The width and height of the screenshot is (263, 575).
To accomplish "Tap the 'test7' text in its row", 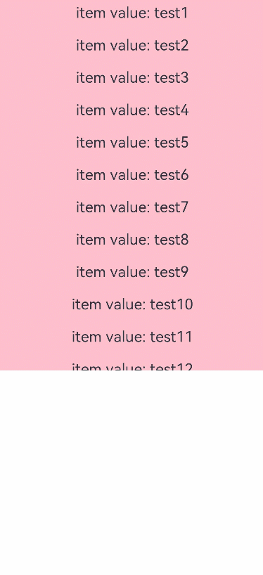I will [x=172, y=207].
